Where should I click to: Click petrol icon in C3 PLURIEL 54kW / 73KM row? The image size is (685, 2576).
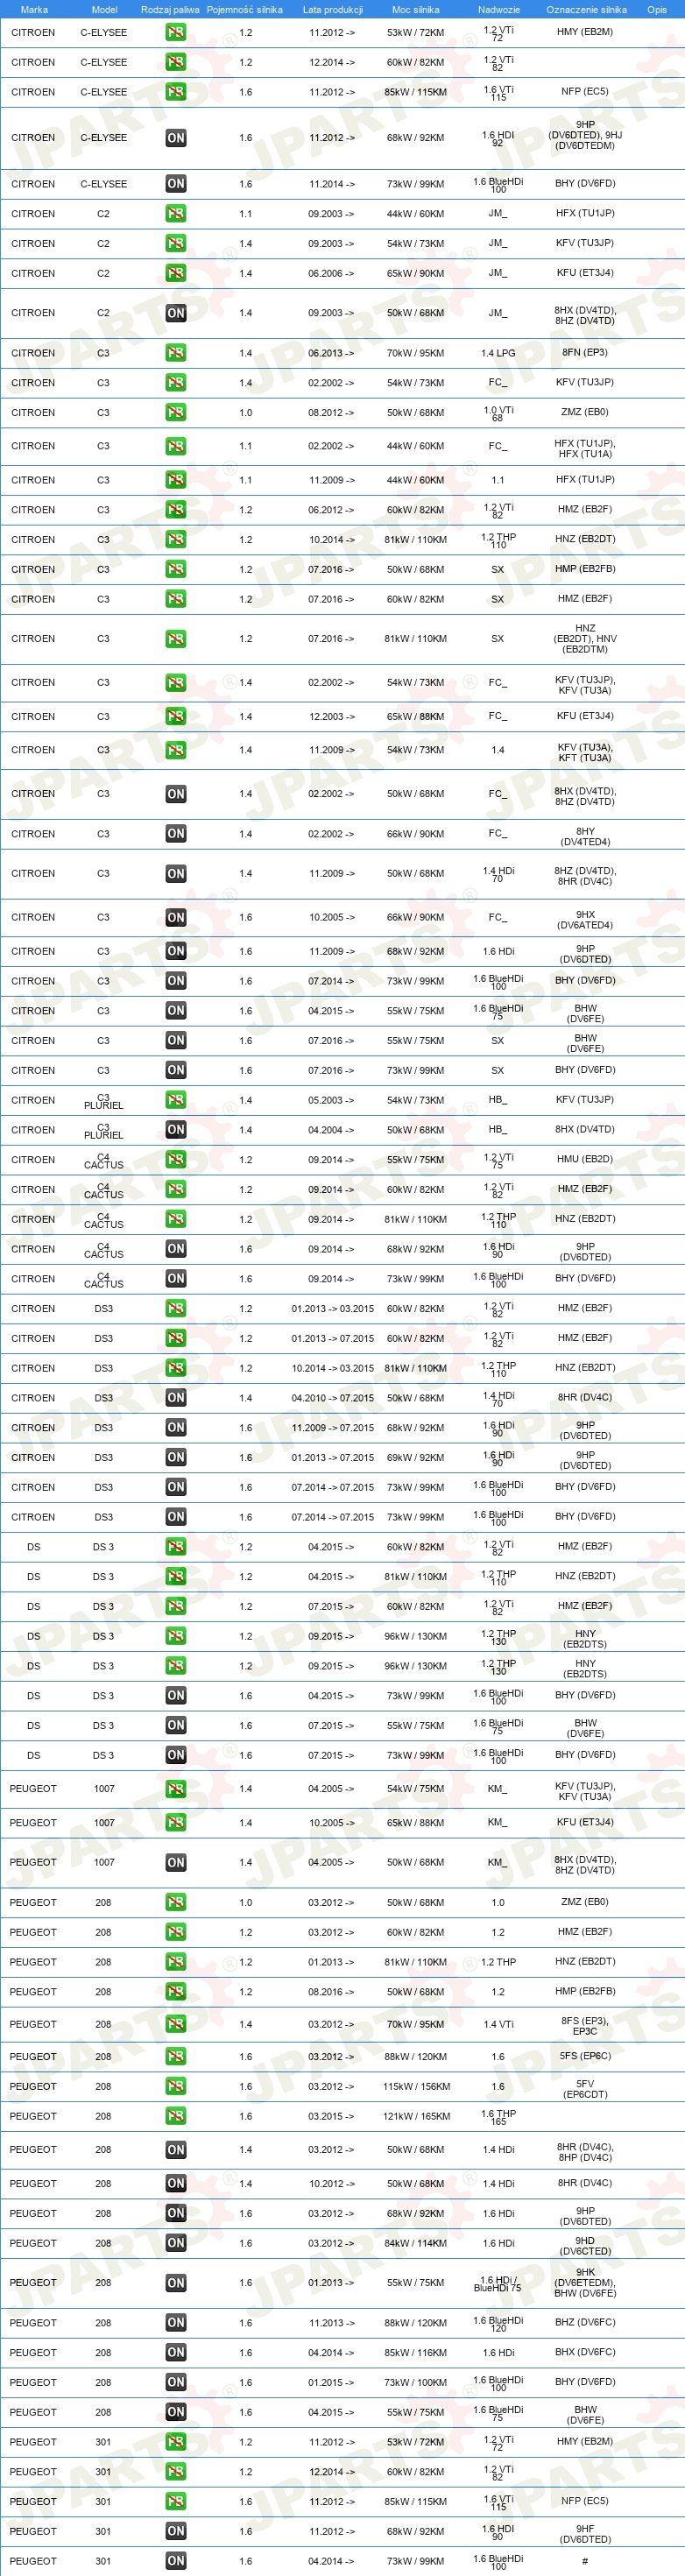176,1100
